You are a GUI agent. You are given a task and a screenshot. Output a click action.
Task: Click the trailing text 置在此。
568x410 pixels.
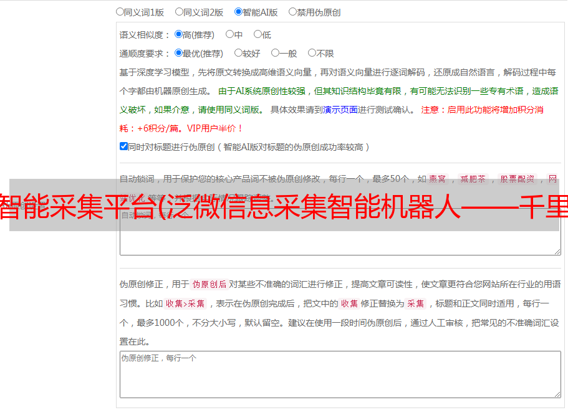click(x=135, y=341)
